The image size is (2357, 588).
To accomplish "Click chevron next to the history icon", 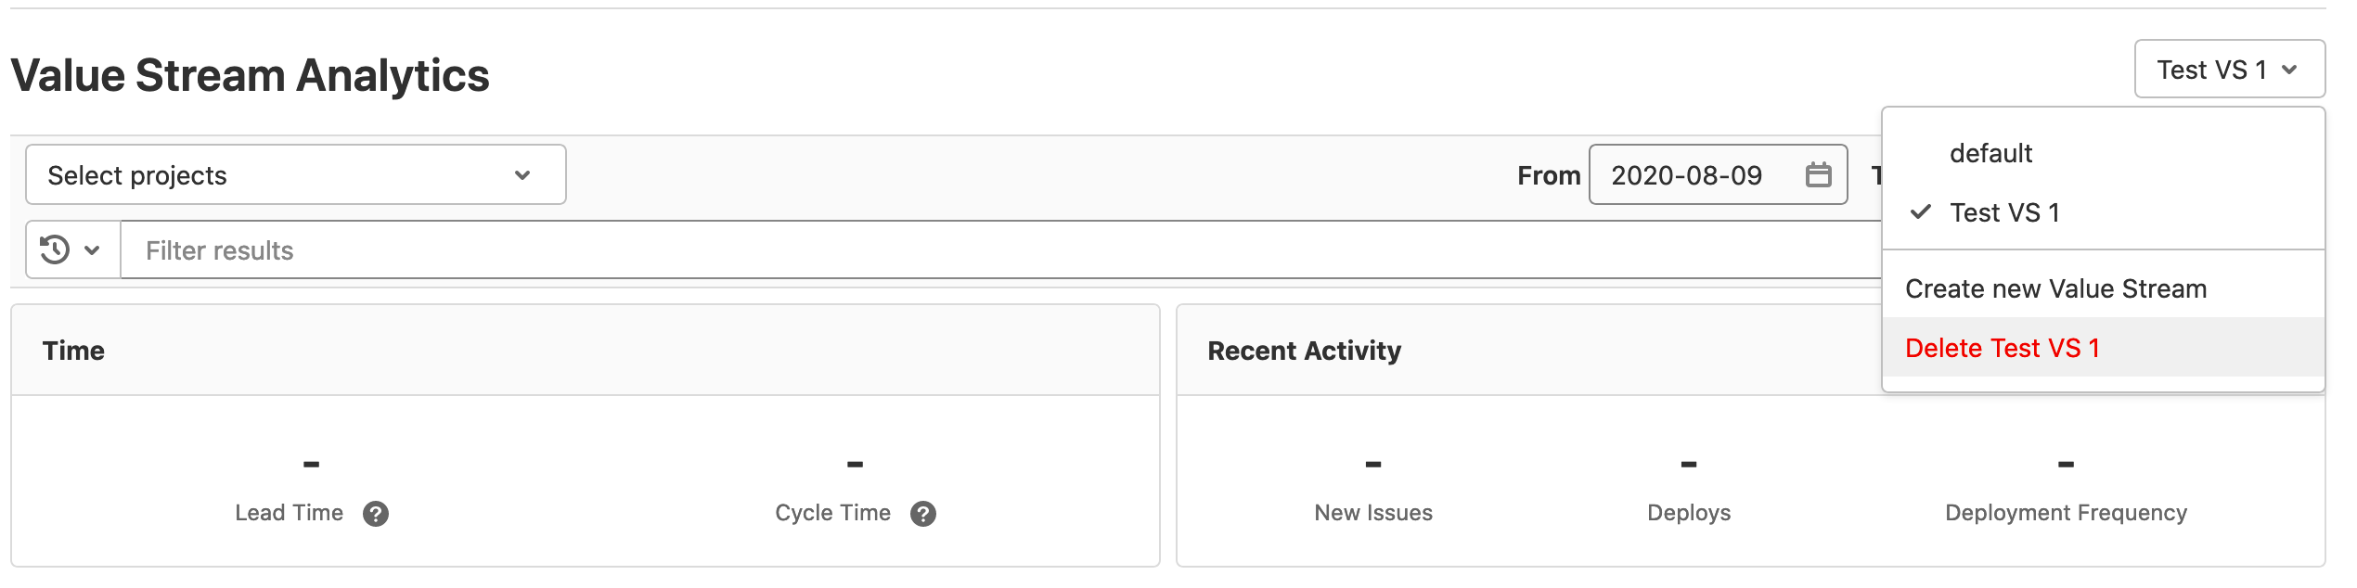I will coord(92,250).
